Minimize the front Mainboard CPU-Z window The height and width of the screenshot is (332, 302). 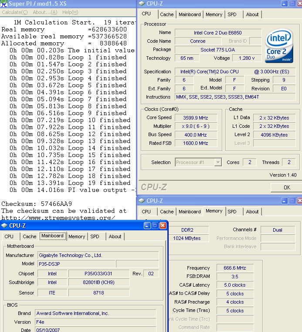coord(147,226)
